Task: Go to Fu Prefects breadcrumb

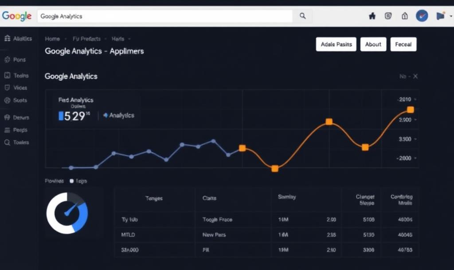Action: point(86,39)
